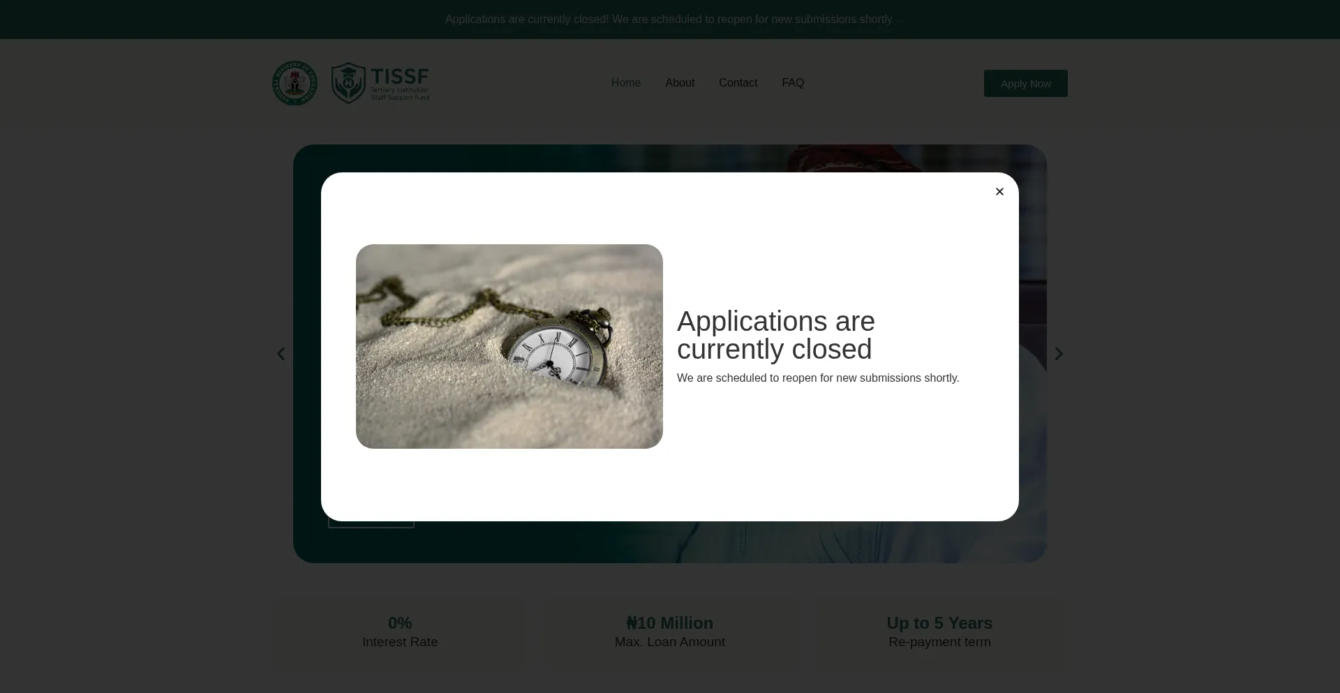Click the top announcement banner text
The image size is (1340, 693).
point(670,20)
